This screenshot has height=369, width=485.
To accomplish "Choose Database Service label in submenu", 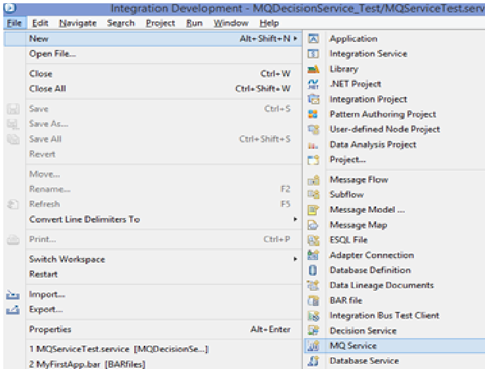I will point(364,361).
